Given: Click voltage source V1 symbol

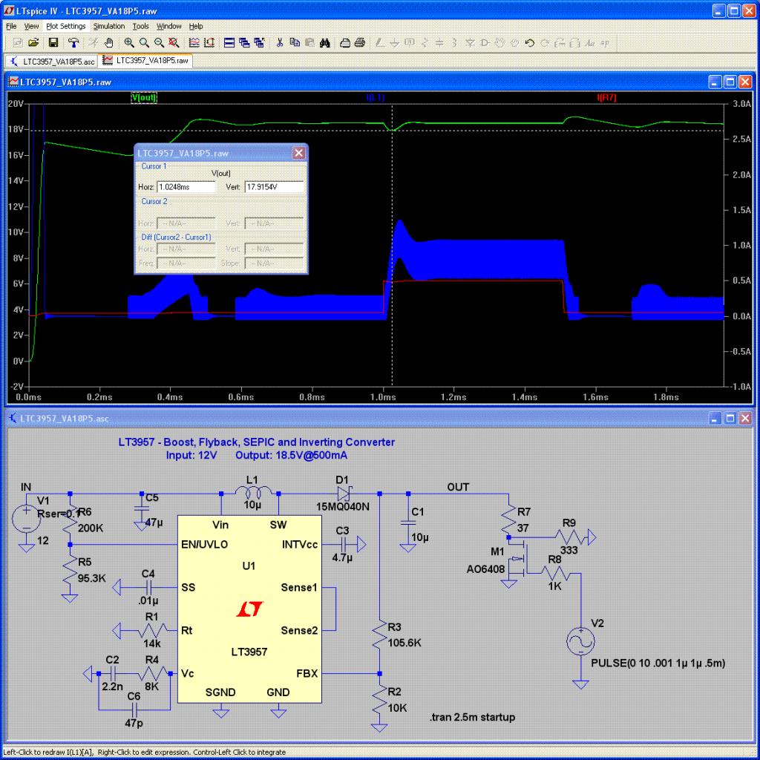Looking at the screenshot, I should (x=26, y=519).
